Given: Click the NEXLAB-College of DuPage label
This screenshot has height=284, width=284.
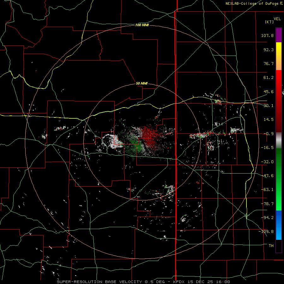Looking at the screenshot, I should pyautogui.click(x=252, y=3).
